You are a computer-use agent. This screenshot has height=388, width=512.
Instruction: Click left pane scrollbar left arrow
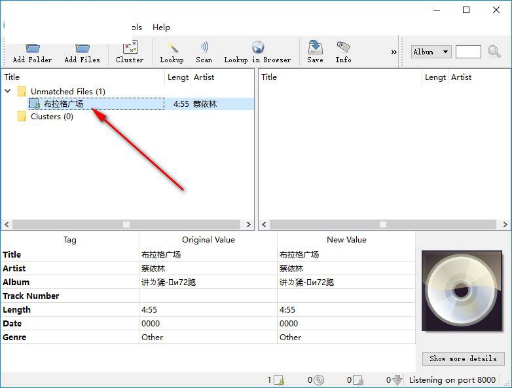(7, 224)
